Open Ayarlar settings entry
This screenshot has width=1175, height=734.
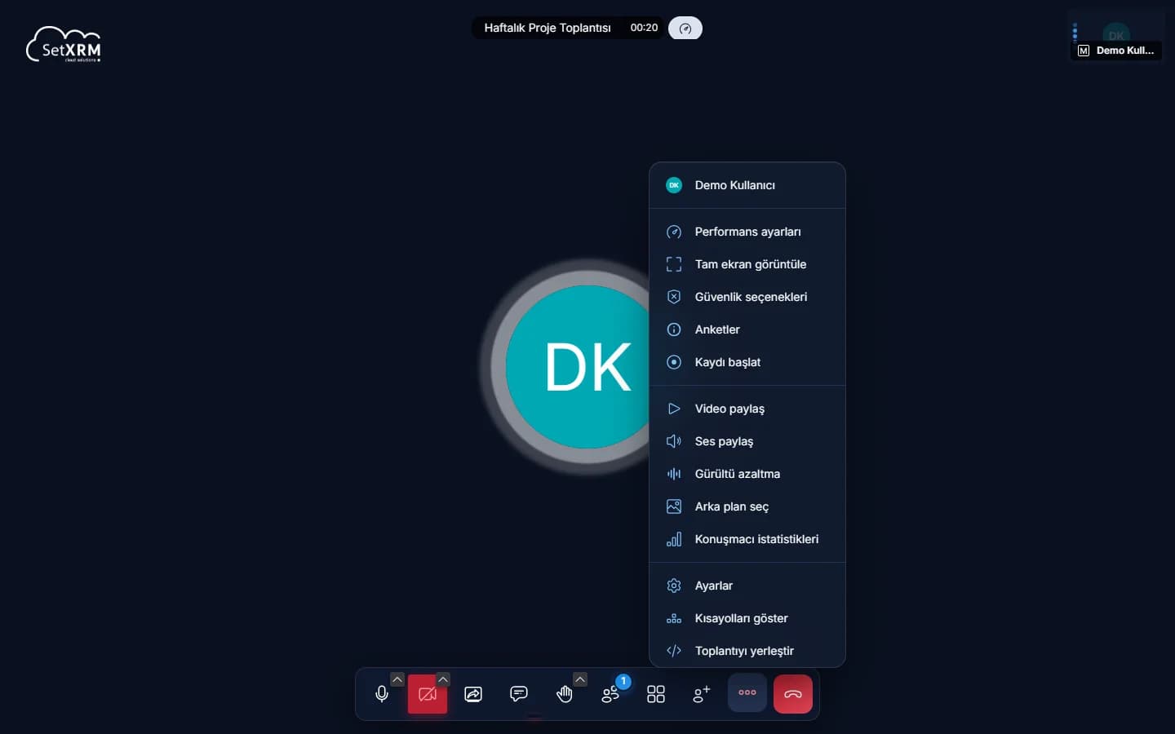pos(747,586)
